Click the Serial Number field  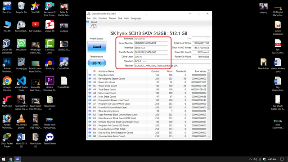tap(151, 43)
